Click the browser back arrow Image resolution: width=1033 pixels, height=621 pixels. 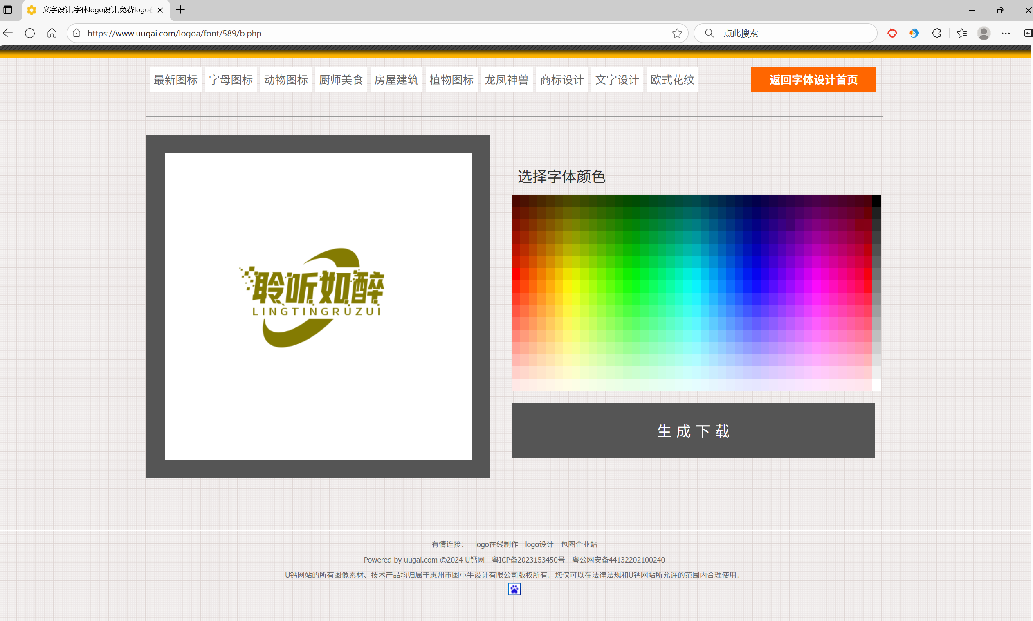point(8,33)
